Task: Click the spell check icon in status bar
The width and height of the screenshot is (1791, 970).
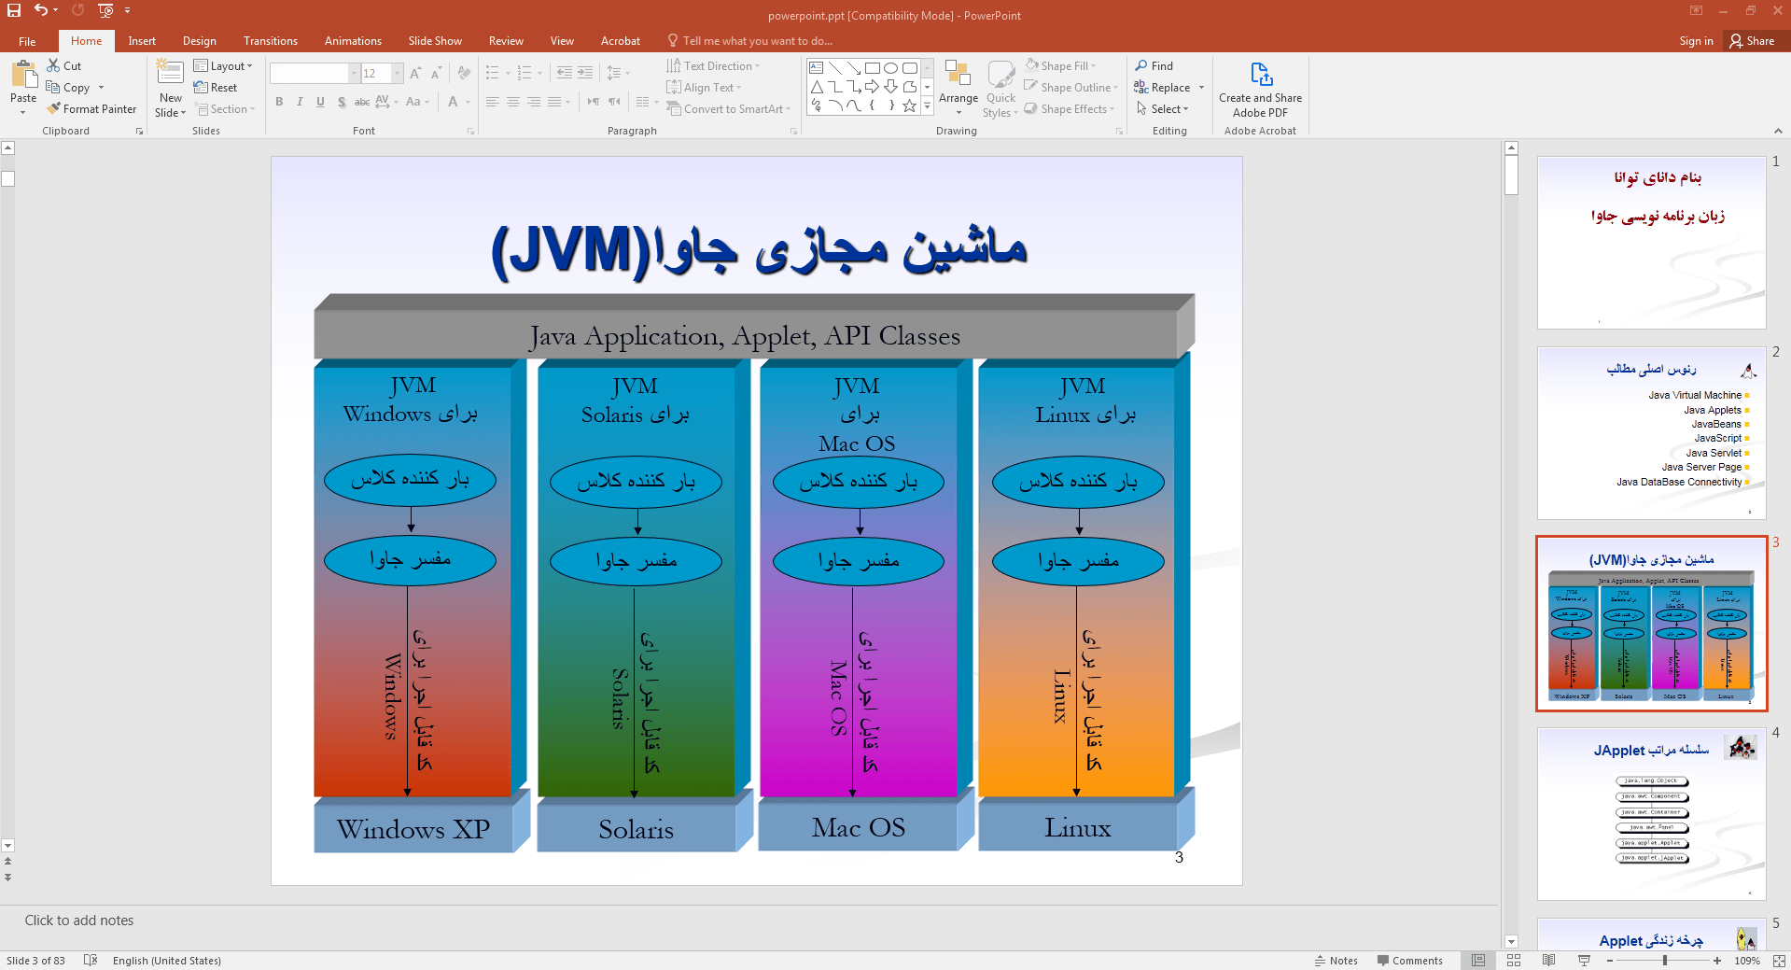Action: [x=91, y=961]
